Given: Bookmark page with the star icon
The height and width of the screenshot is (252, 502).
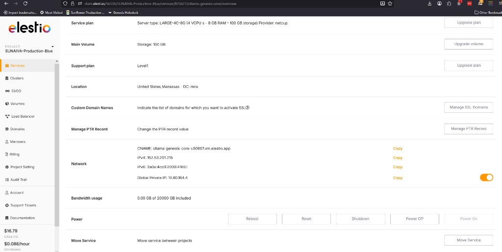Looking at the screenshot, I should (x=390, y=3).
